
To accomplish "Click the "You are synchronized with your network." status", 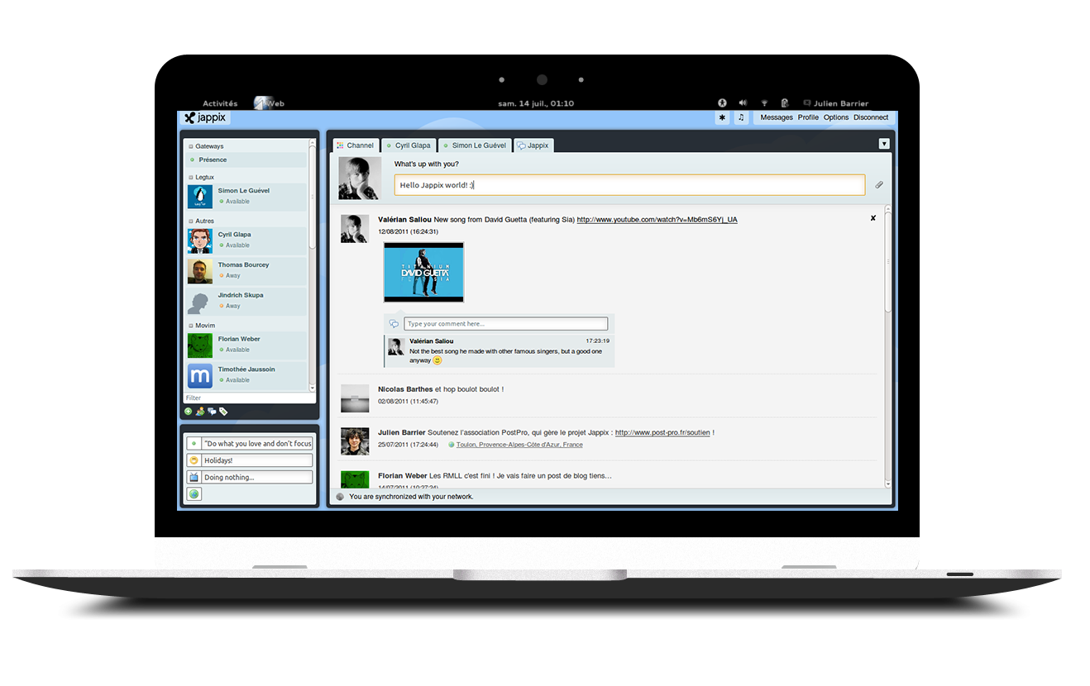I will (411, 497).
